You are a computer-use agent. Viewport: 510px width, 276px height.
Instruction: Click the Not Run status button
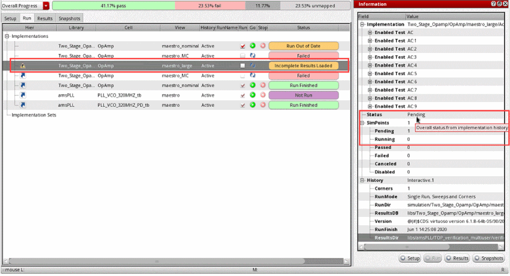click(x=303, y=95)
